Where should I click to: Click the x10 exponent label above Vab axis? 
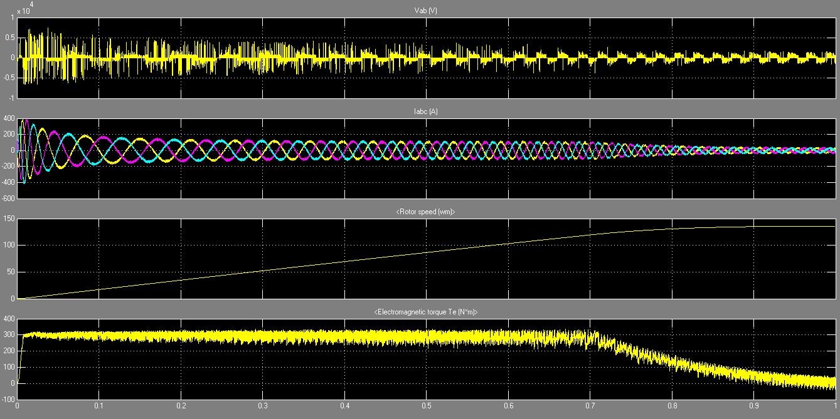[x=24, y=9]
